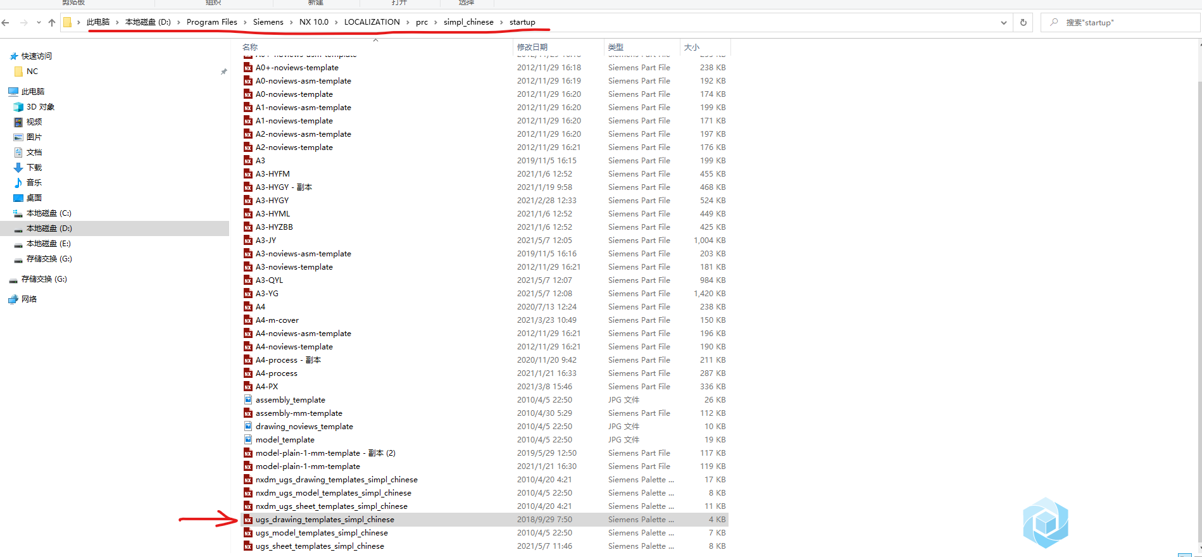Select 网络 in the navigation pane

pos(29,299)
